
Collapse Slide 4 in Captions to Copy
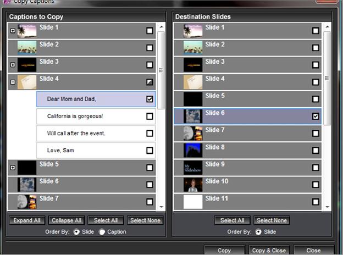[x=13, y=82]
